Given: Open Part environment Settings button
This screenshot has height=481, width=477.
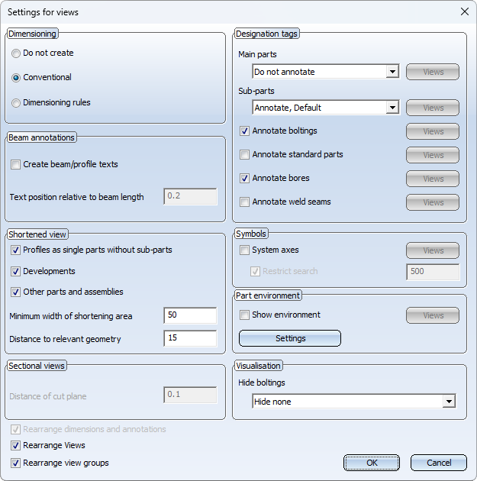Looking at the screenshot, I should pyautogui.click(x=290, y=338).
